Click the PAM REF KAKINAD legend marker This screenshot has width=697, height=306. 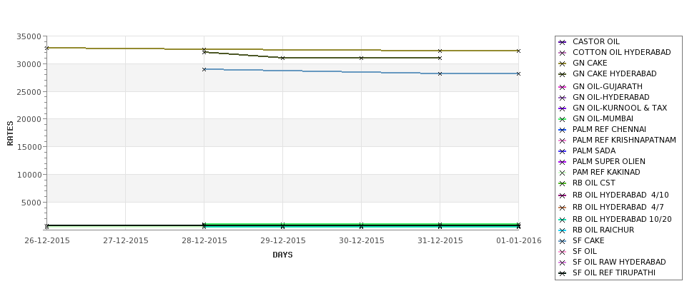point(563,173)
